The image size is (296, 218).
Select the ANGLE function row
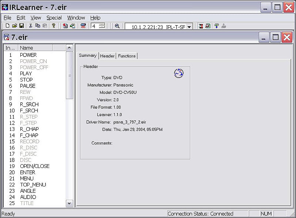tap(35, 191)
